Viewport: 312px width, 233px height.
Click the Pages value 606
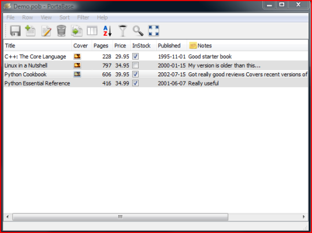[x=107, y=75]
